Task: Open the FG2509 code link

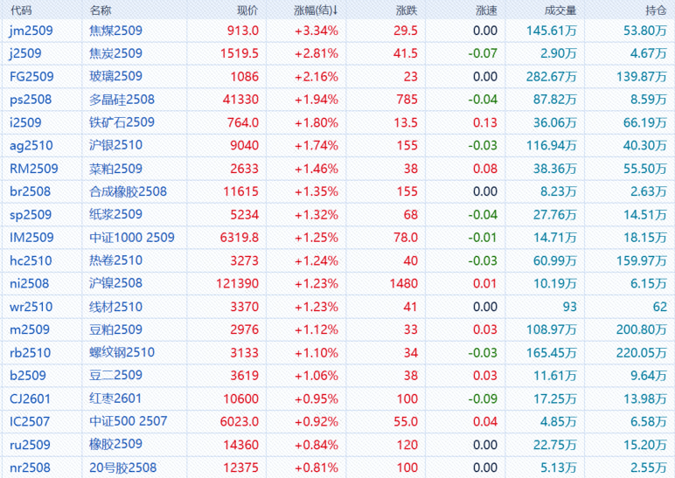Action: (31, 76)
